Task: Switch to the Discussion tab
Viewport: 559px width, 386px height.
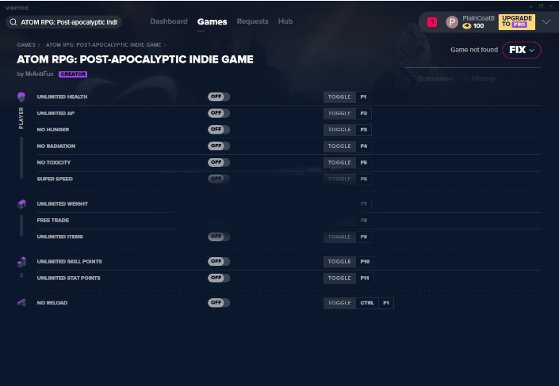Action: pyautogui.click(x=435, y=78)
